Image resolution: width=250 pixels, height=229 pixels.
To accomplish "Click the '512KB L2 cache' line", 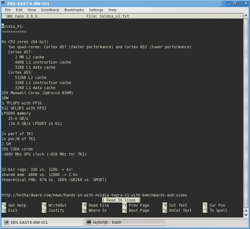I will [x=31, y=78].
